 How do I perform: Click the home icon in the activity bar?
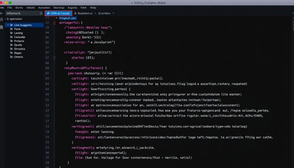point(1,27)
